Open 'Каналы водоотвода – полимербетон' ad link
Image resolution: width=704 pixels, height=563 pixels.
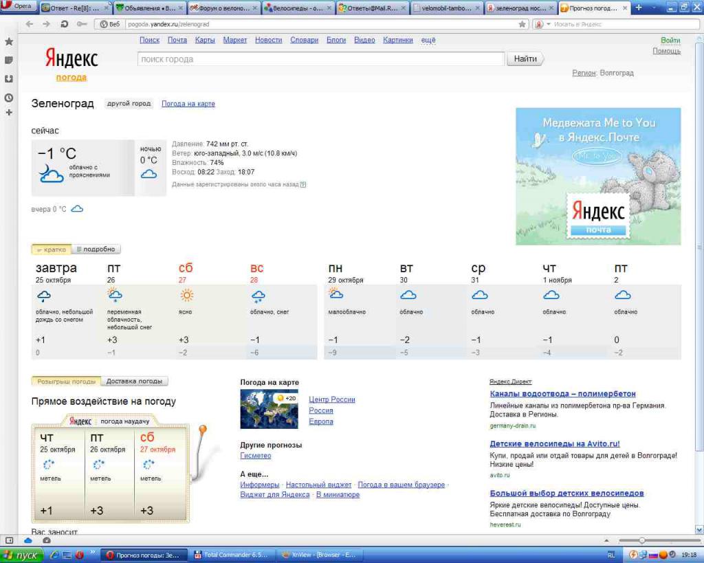(562, 394)
